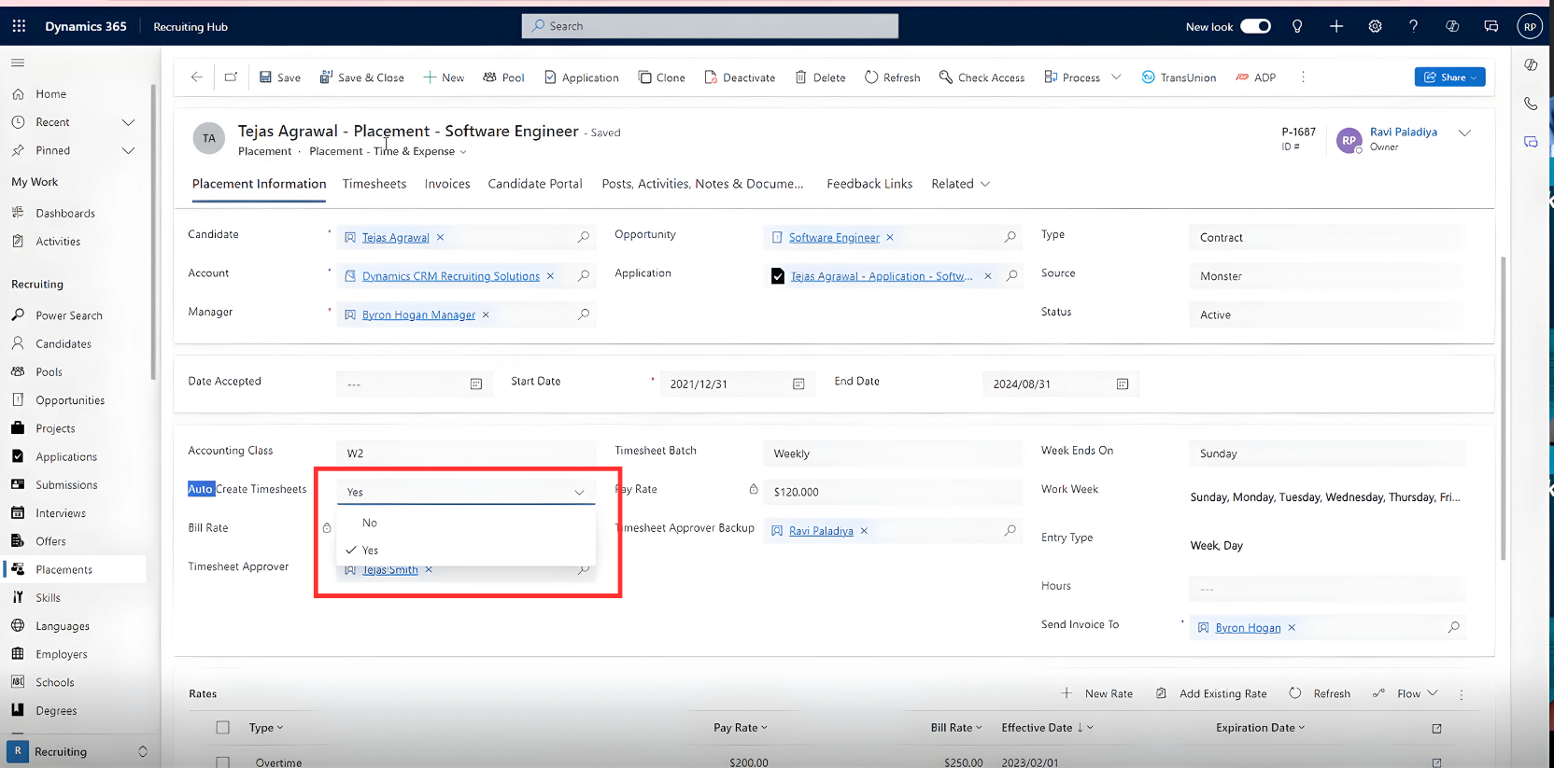The image size is (1554, 768).
Task: Open the Software Engineer opportunity link
Action: [834, 238]
